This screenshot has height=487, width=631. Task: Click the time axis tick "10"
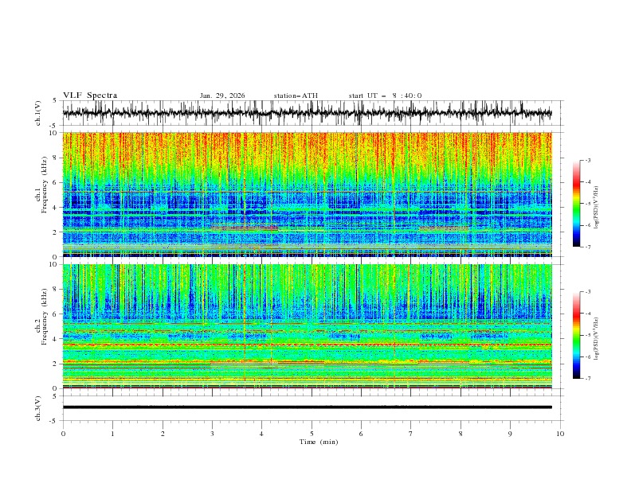[560, 434]
